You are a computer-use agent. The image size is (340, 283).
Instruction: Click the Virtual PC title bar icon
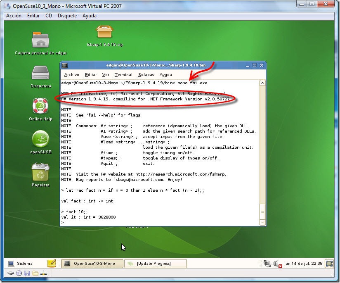point(7,6)
